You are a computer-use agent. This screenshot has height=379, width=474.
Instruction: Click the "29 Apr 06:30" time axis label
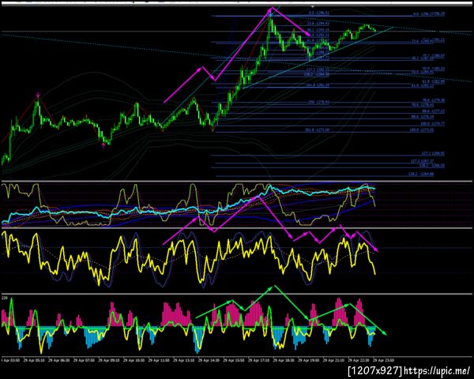tap(59, 360)
